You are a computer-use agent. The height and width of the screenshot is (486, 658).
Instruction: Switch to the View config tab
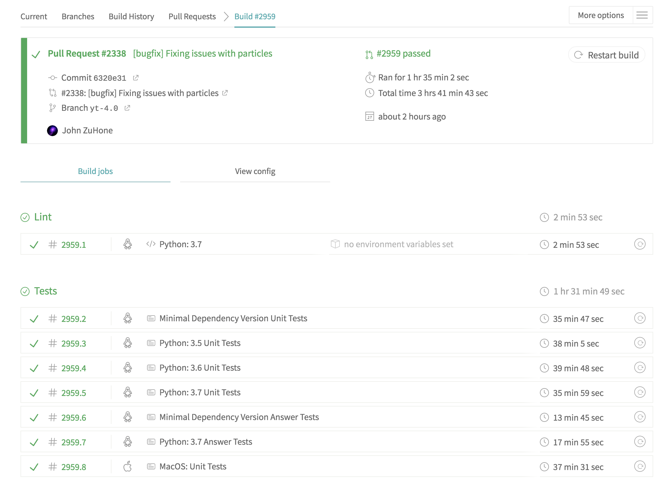point(255,171)
